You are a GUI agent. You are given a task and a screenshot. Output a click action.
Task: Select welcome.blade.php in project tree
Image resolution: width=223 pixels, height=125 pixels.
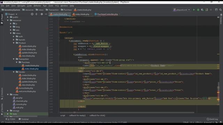coord(26,91)
